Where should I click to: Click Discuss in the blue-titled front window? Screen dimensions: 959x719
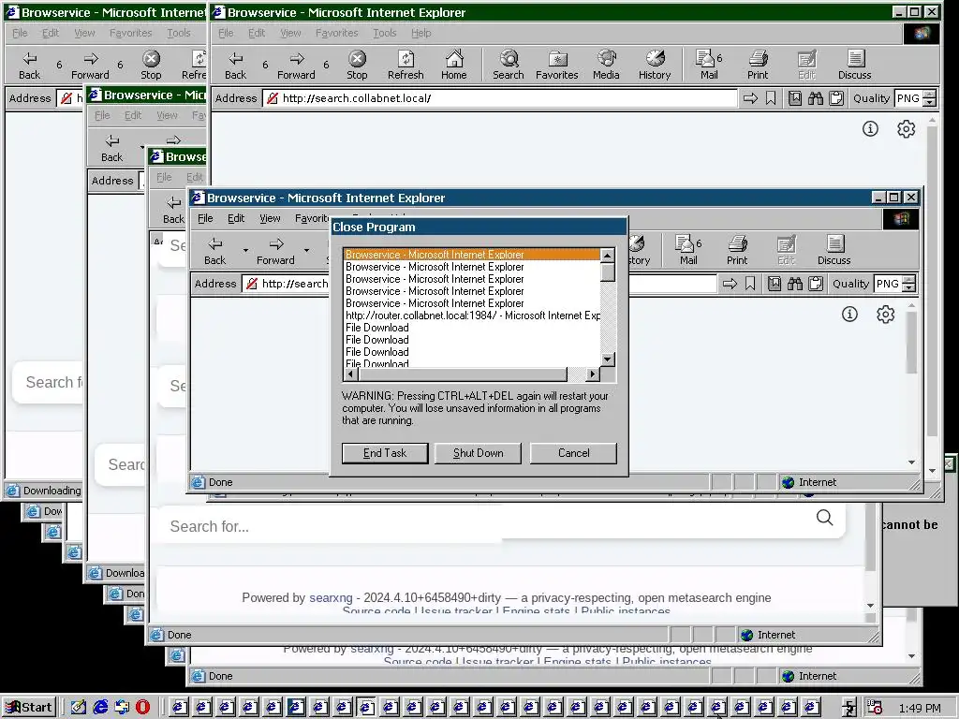(834, 251)
